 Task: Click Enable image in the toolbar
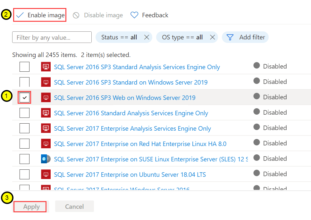pyautogui.click(x=40, y=15)
